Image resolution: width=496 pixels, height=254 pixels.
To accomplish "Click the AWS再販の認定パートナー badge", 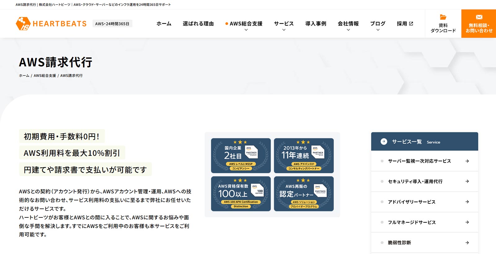I will 304,194.
